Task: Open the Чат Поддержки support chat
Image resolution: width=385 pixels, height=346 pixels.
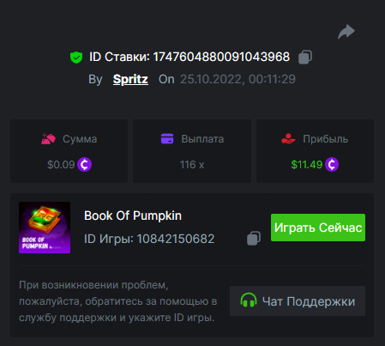Action: 298,300
